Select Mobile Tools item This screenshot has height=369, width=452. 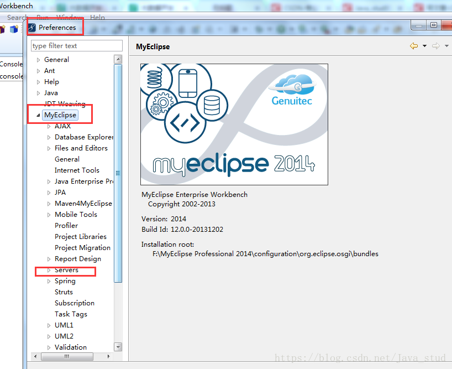pyautogui.click(x=76, y=214)
